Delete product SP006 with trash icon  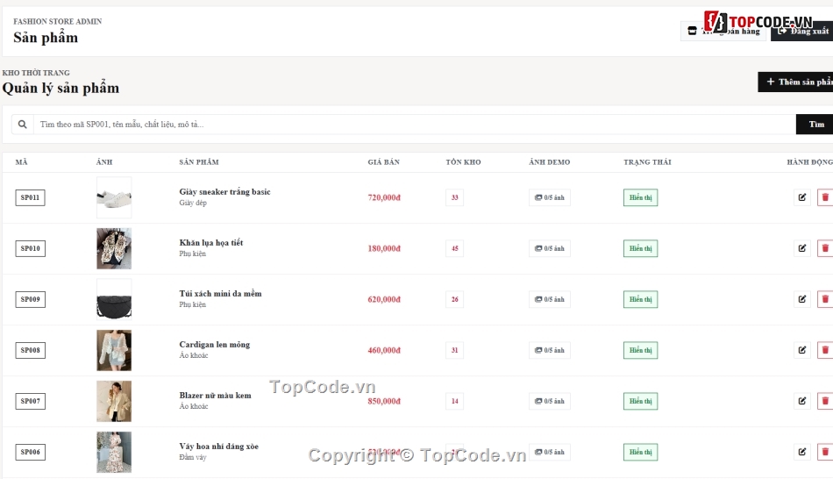(825, 452)
